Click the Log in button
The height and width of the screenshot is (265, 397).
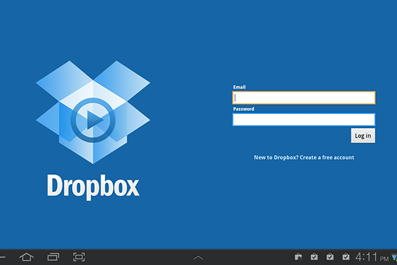pyautogui.click(x=363, y=136)
